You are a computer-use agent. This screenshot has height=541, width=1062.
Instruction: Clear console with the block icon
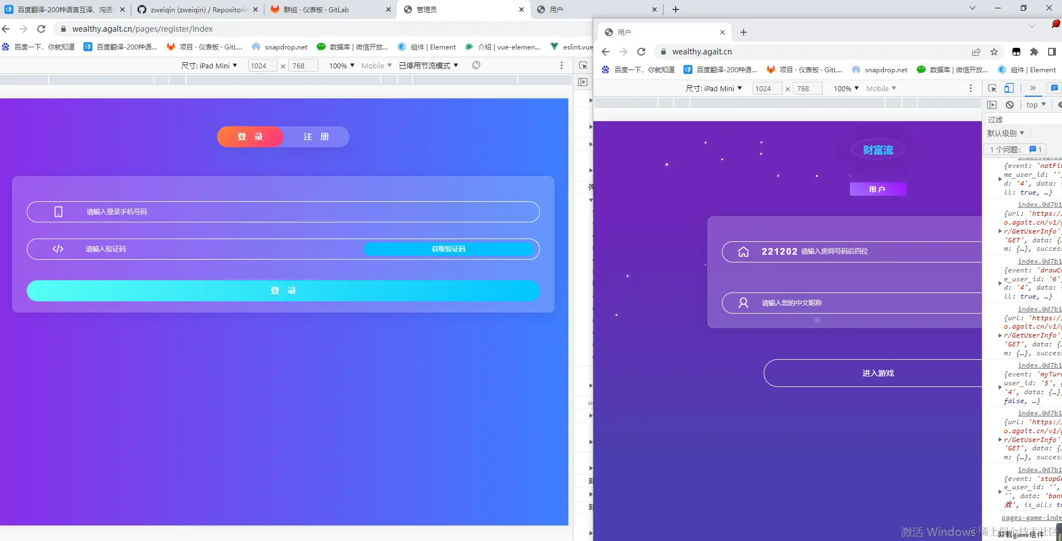click(x=1010, y=105)
